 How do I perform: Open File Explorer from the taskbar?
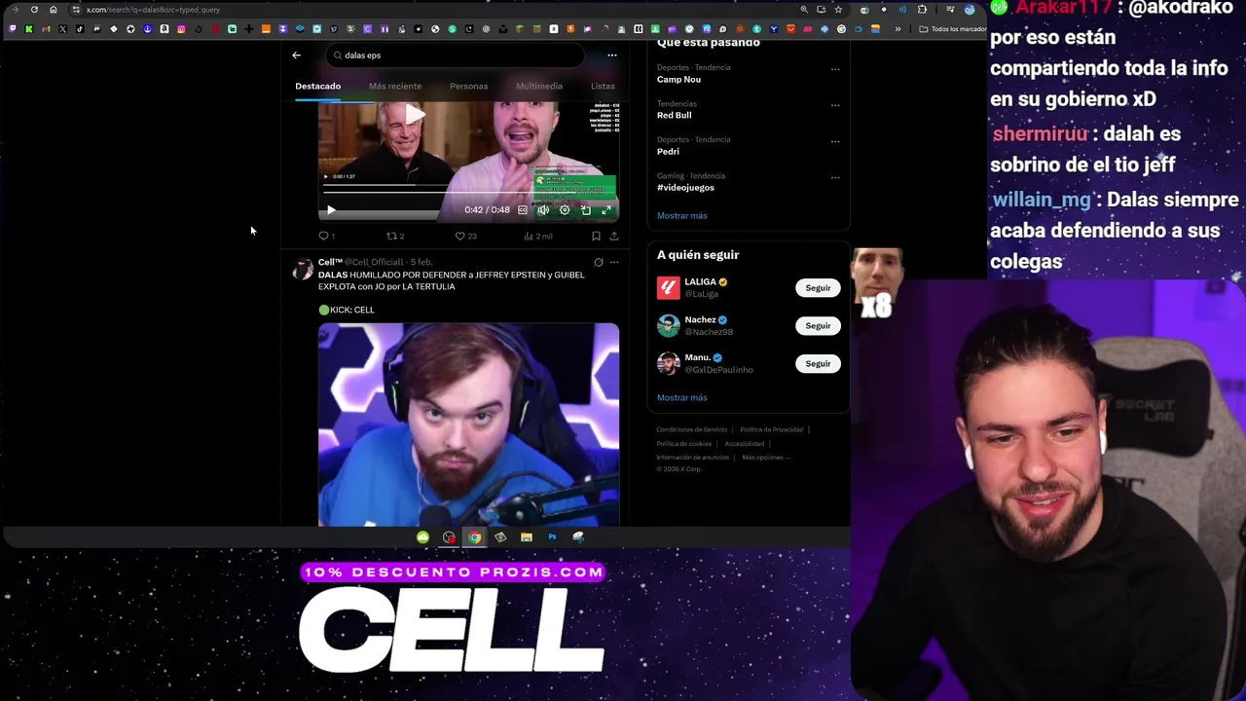527,537
